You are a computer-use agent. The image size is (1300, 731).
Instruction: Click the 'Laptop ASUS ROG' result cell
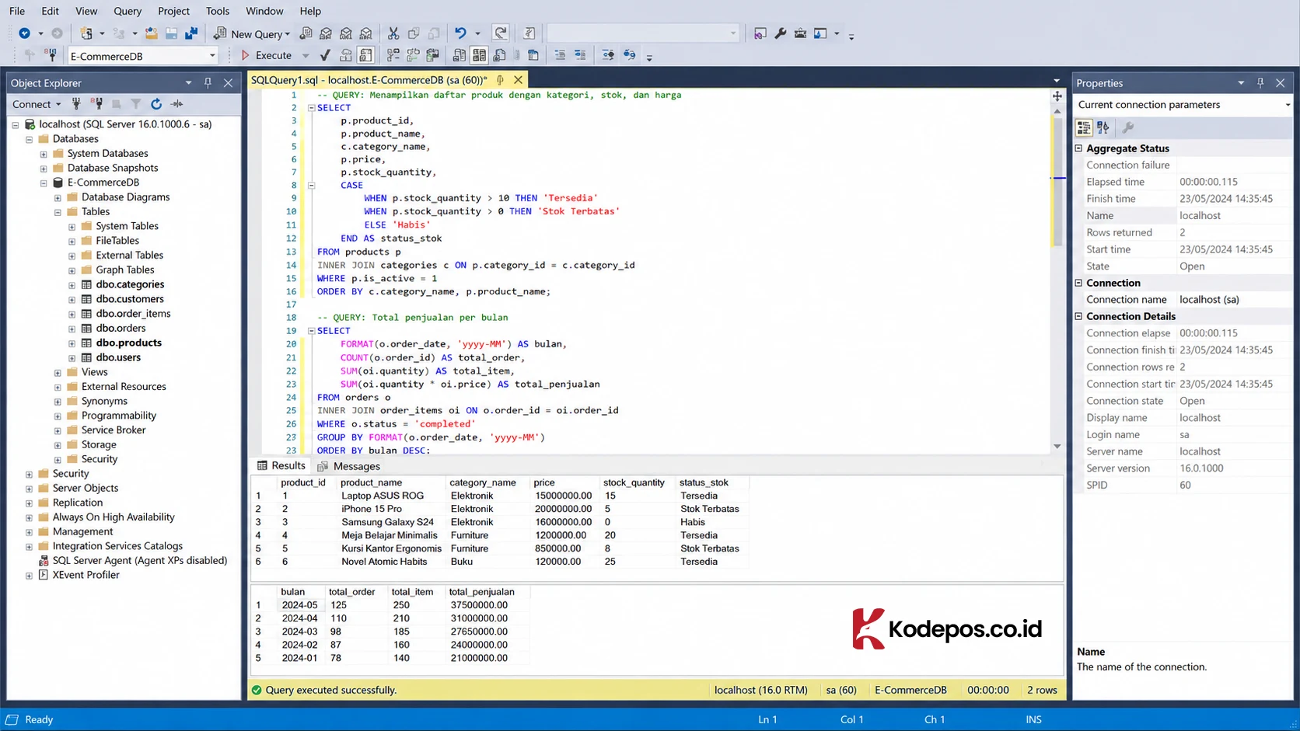point(383,496)
